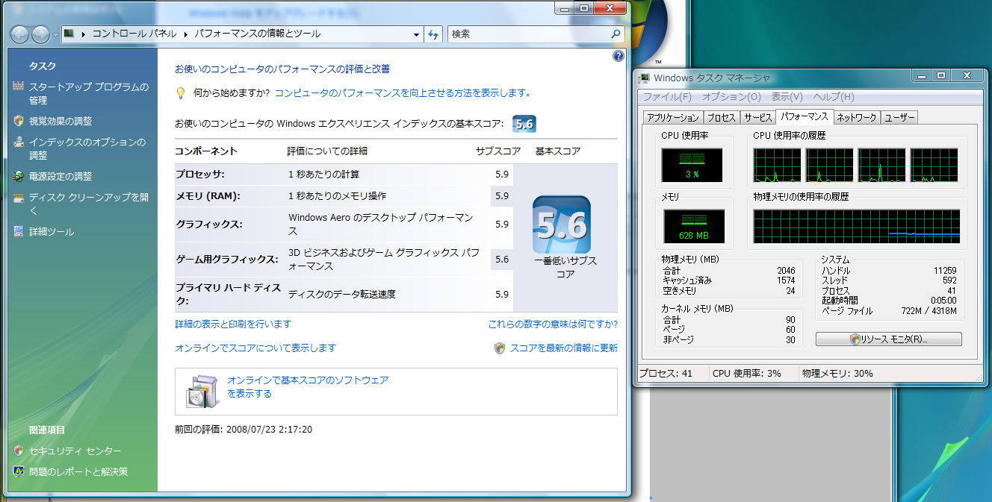Open the ファイル(F) menu in Task Manager
The width and height of the screenshot is (992, 502).
[668, 97]
